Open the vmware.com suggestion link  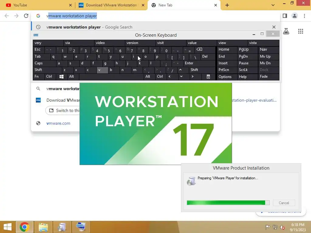[58, 123]
